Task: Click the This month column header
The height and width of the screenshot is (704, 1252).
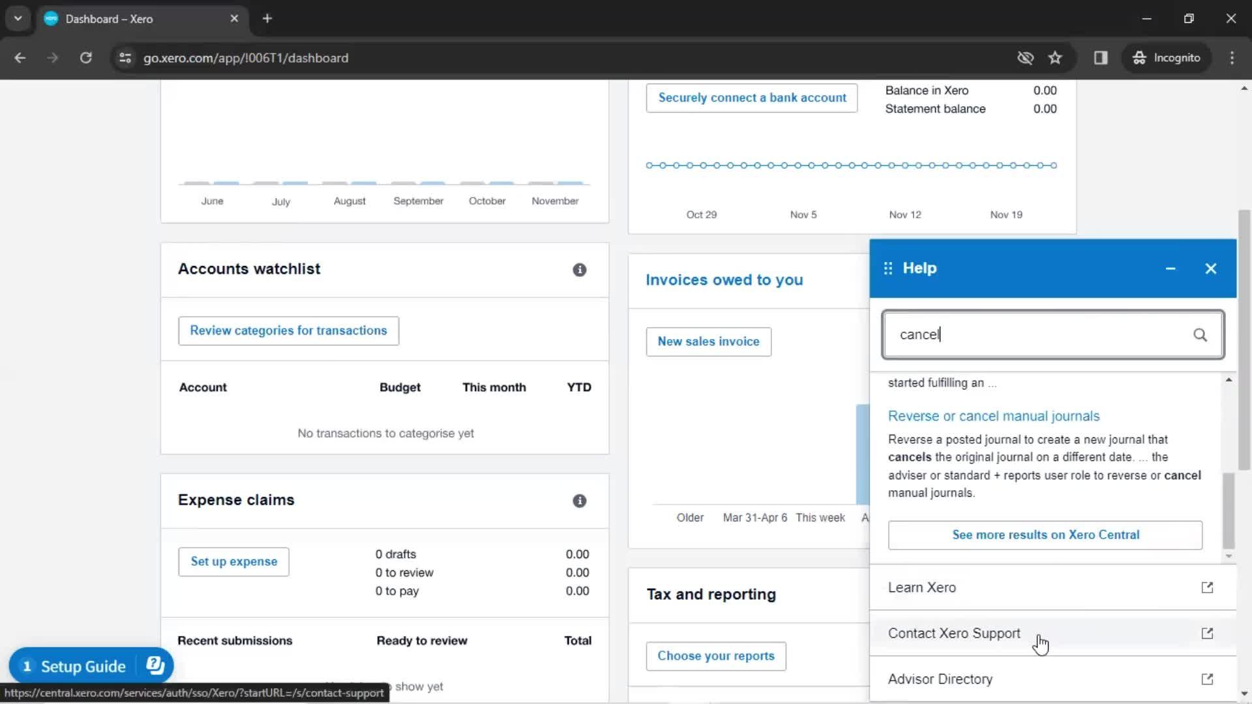Action: tap(494, 388)
